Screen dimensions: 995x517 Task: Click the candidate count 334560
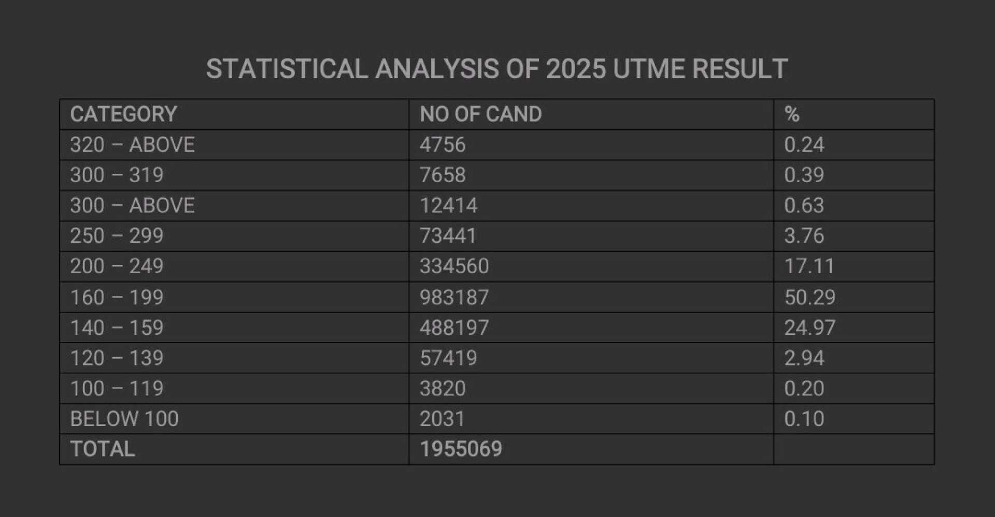(454, 267)
